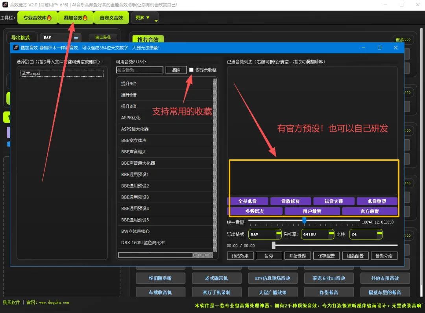
Task: Choose 莱恩专业DJ音效 in main window
Action: pos(329,278)
